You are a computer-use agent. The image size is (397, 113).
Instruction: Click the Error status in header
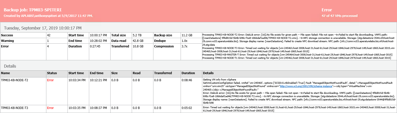pos(326,10)
